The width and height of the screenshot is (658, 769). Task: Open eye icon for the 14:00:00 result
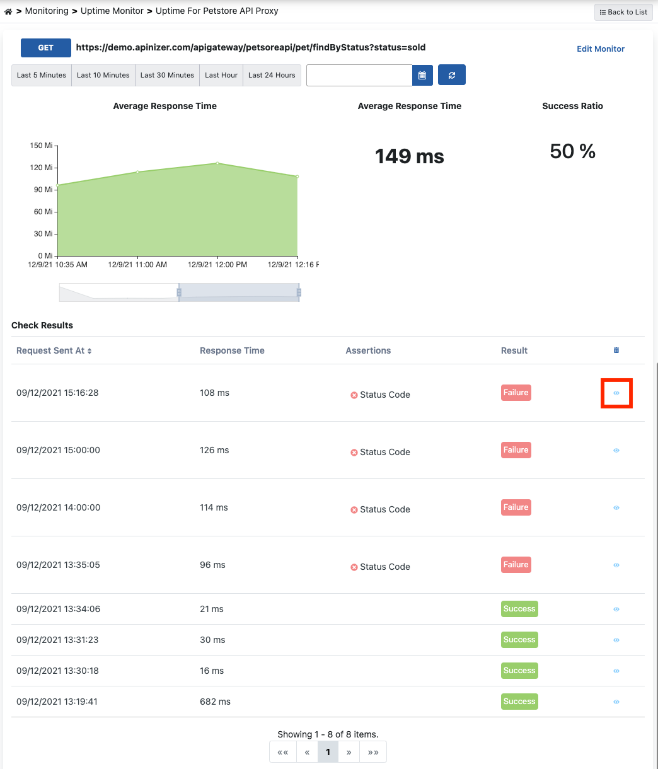616,508
